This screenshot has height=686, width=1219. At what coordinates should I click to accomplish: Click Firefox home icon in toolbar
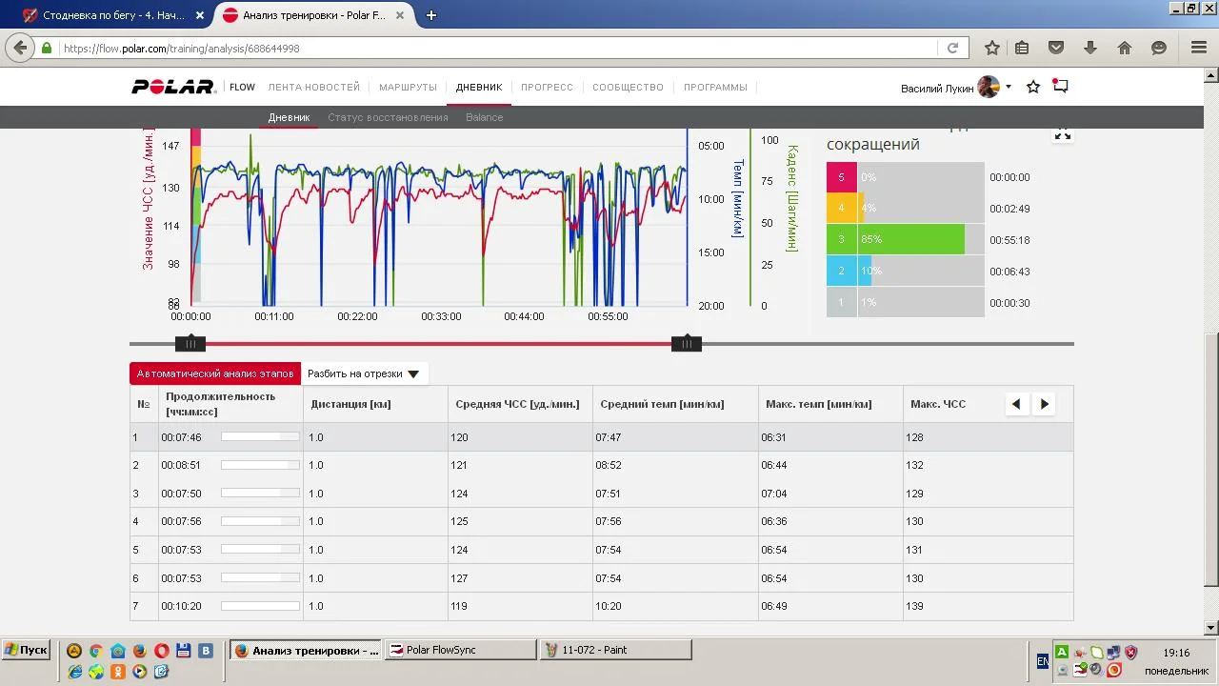(1125, 48)
